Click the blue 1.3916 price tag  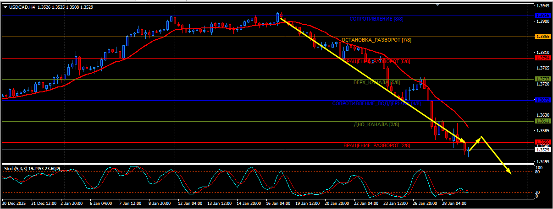(x=543, y=16)
